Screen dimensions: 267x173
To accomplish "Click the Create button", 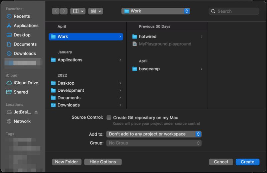I will (248, 162).
